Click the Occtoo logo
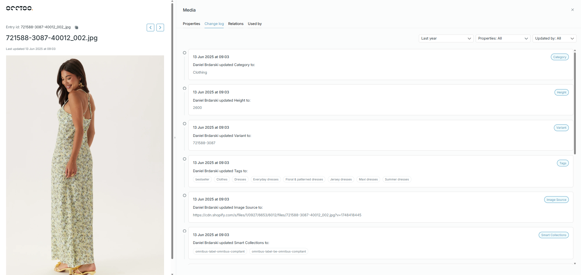 tap(19, 8)
